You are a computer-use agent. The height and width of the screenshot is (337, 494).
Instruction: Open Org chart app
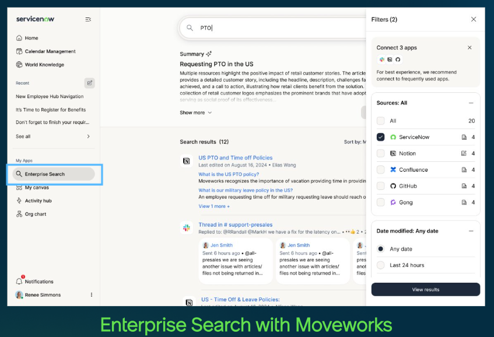[31, 214]
